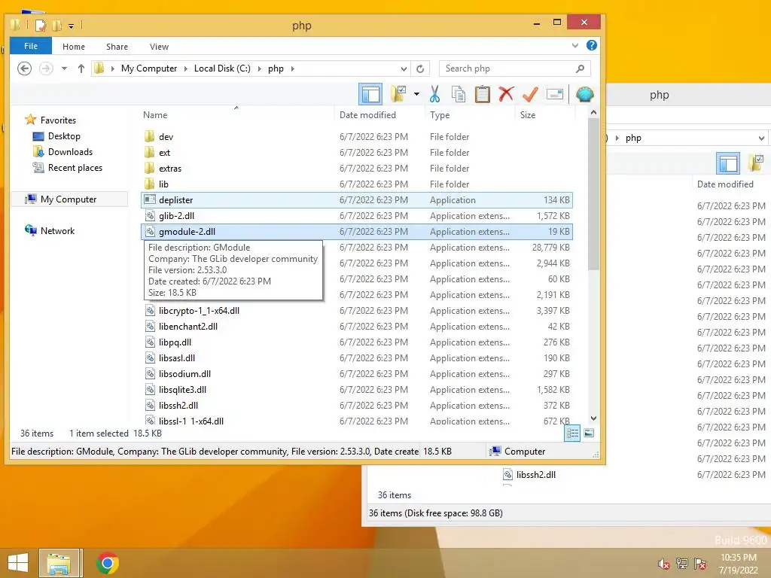
Task: Switch to Details view icon in status bar
Action: pos(572,433)
